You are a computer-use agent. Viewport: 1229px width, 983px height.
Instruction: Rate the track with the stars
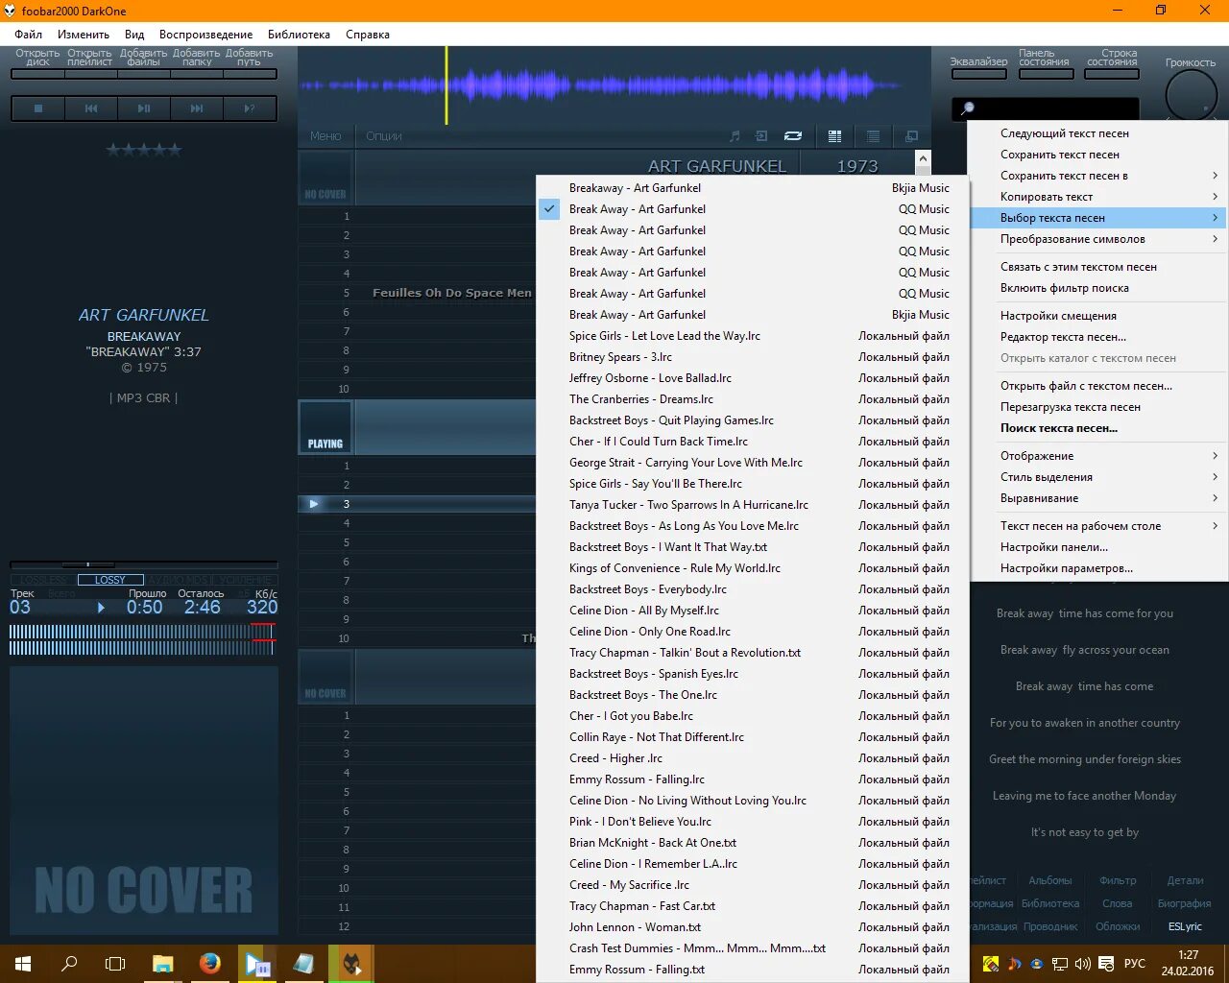tap(144, 150)
